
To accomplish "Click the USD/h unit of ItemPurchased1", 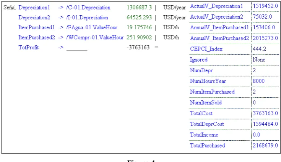I will point(171,28).
